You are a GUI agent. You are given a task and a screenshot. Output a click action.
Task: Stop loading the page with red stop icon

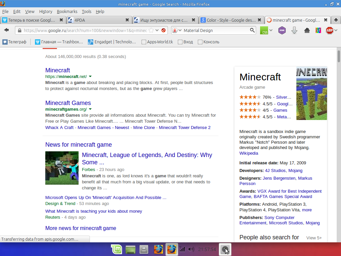pos(164,30)
